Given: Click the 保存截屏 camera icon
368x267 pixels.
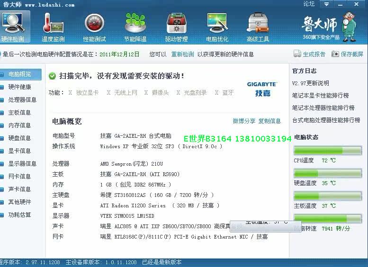Looking at the screenshot, I should point(335,54).
